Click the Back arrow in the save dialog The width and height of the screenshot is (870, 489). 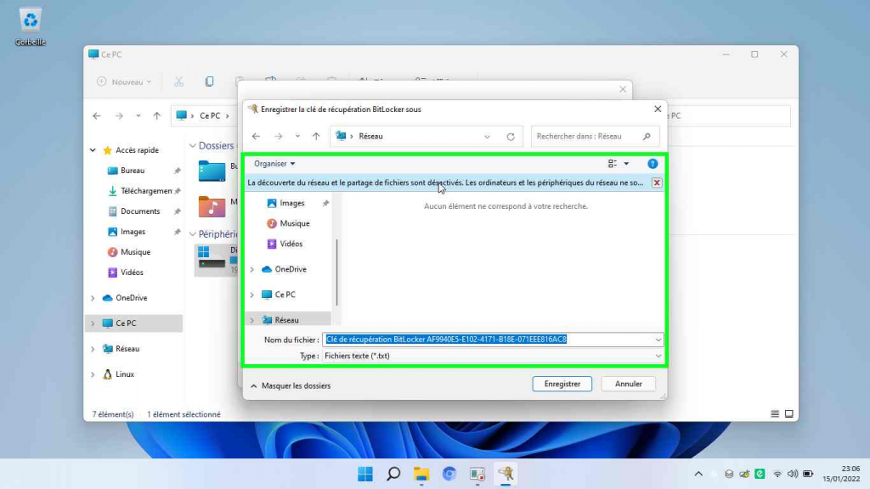pos(257,136)
